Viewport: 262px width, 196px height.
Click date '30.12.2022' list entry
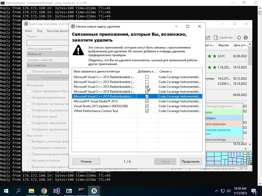pos(240,79)
